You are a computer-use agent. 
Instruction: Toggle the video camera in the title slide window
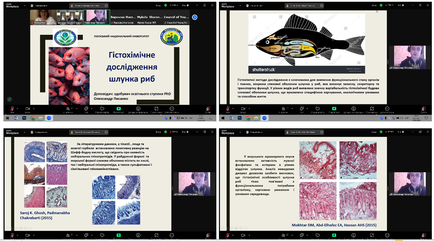click(x=27, y=108)
